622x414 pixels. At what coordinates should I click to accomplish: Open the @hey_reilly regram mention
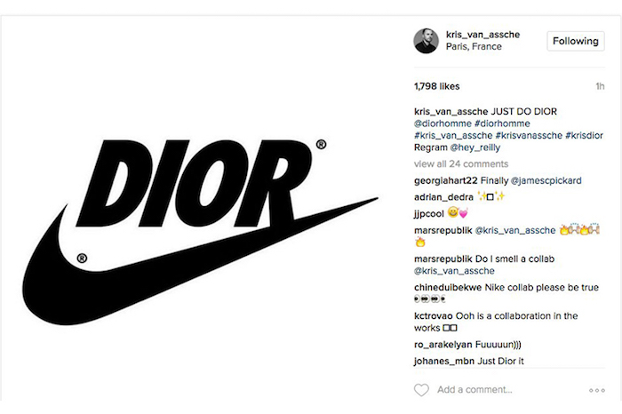pyautogui.click(x=474, y=147)
